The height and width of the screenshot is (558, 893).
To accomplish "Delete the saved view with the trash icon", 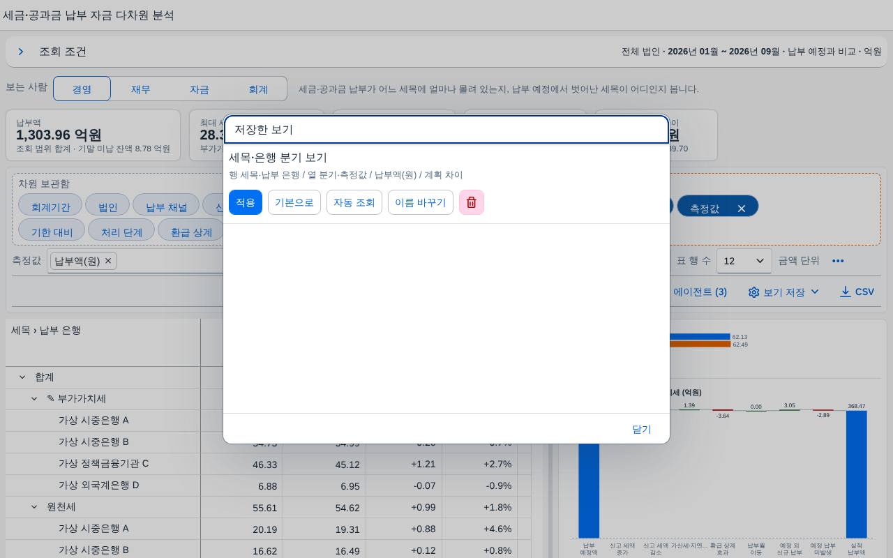I will point(472,202).
